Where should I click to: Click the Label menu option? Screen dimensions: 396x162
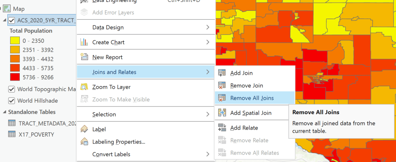click(x=99, y=130)
